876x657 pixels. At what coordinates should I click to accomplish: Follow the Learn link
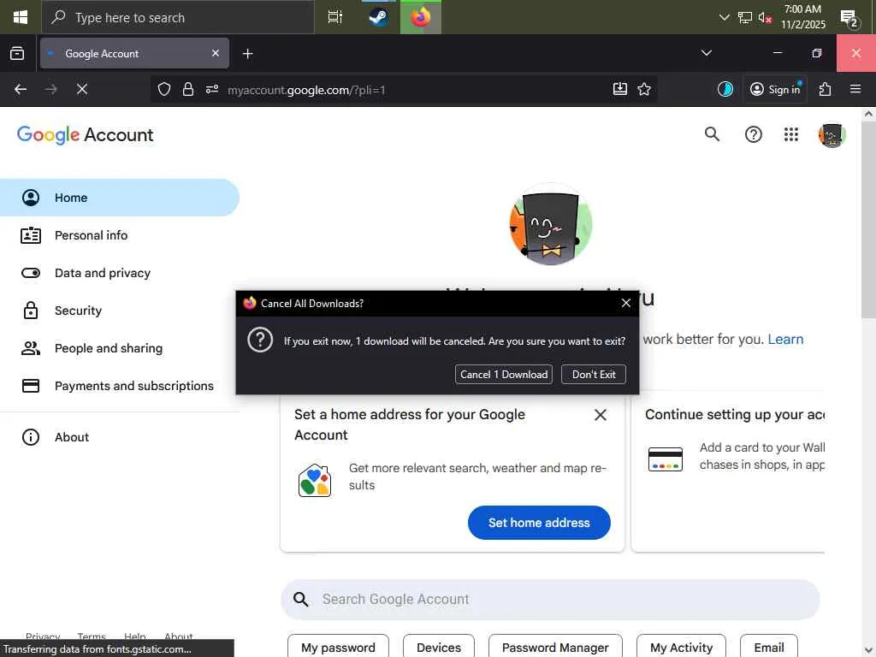click(785, 339)
